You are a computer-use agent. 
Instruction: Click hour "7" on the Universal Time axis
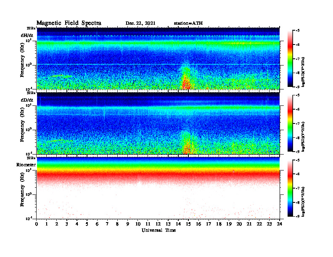(107, 224)
